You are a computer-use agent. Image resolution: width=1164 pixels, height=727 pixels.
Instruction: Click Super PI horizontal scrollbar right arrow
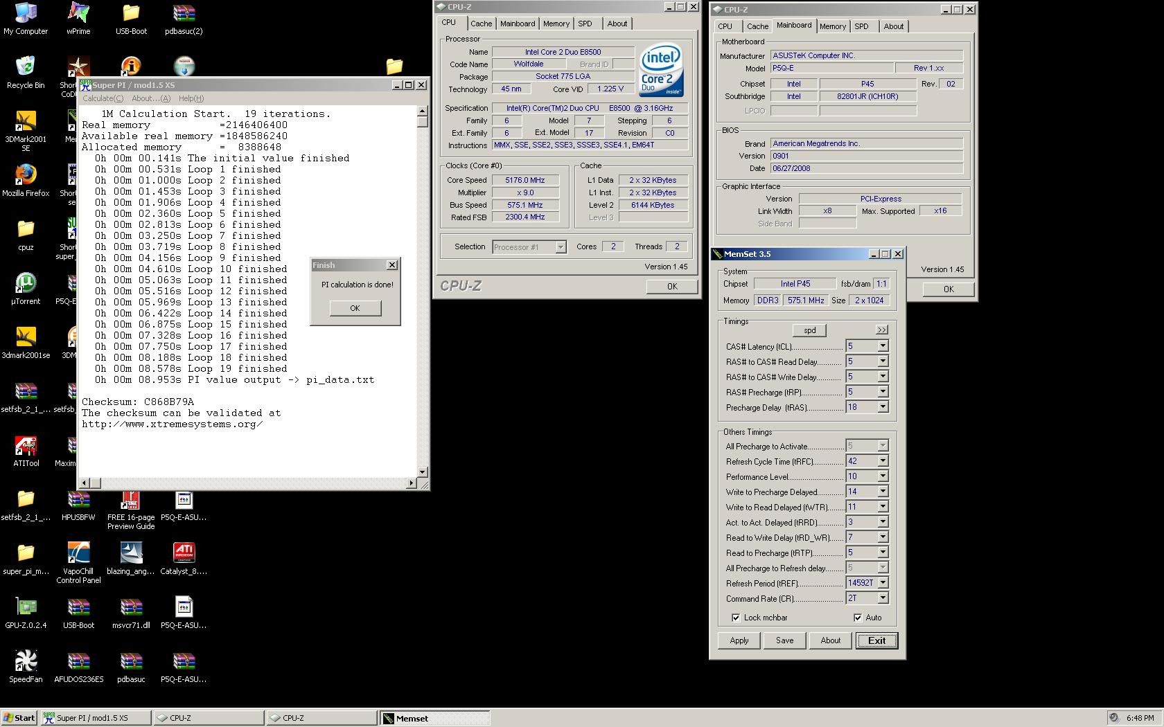(412, 483)
